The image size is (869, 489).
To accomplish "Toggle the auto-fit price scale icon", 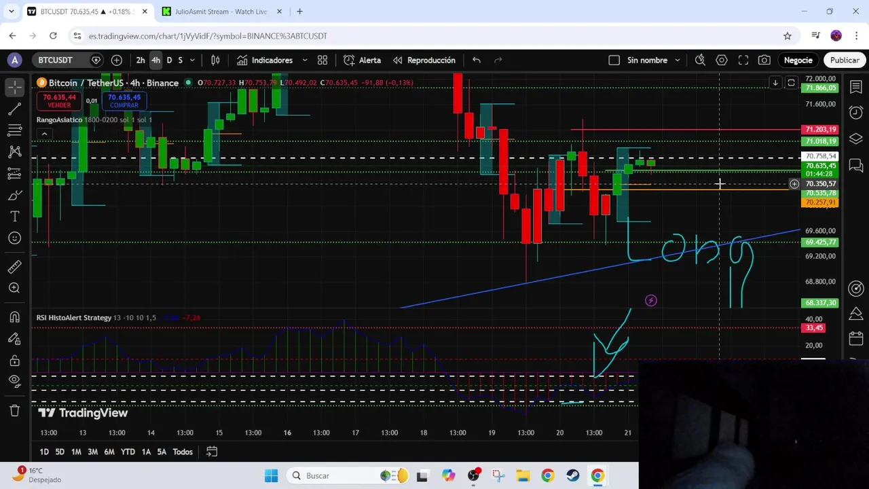I will pos(791,83).
